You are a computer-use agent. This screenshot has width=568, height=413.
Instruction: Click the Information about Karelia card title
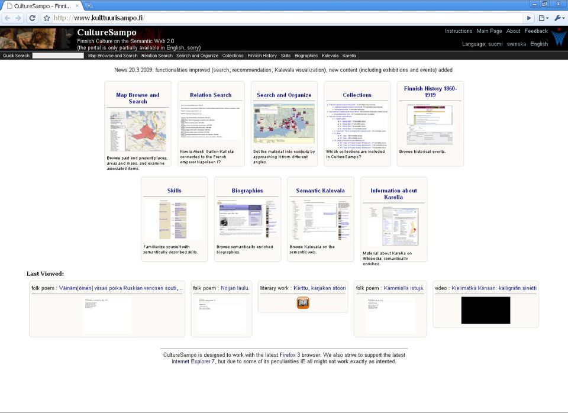[x=394, y=194]
